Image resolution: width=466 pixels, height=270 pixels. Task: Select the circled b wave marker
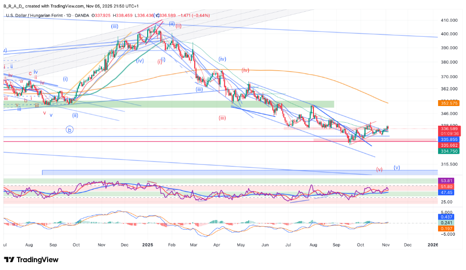(69, 130)
